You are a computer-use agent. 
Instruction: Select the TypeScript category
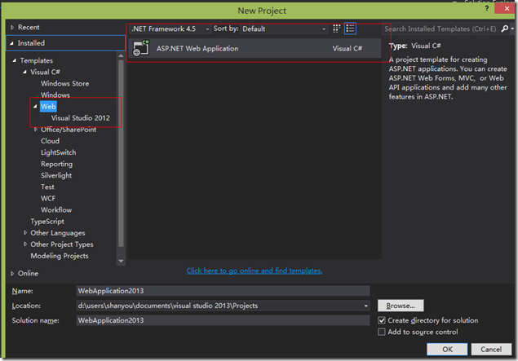coord(47,222)
